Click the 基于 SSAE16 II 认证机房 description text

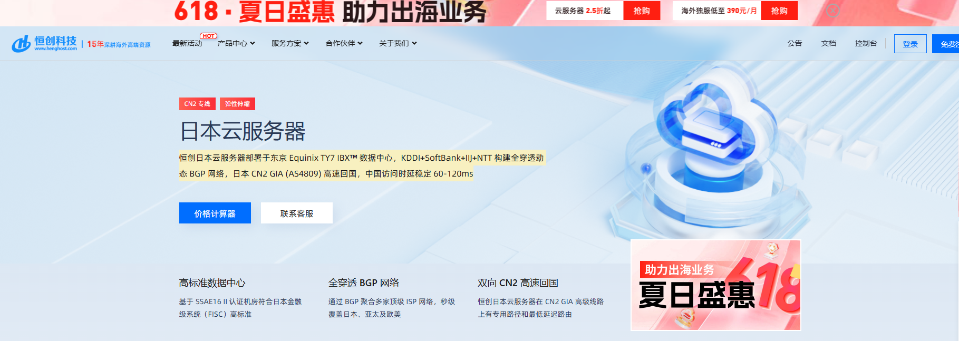(x=240, y=308)
